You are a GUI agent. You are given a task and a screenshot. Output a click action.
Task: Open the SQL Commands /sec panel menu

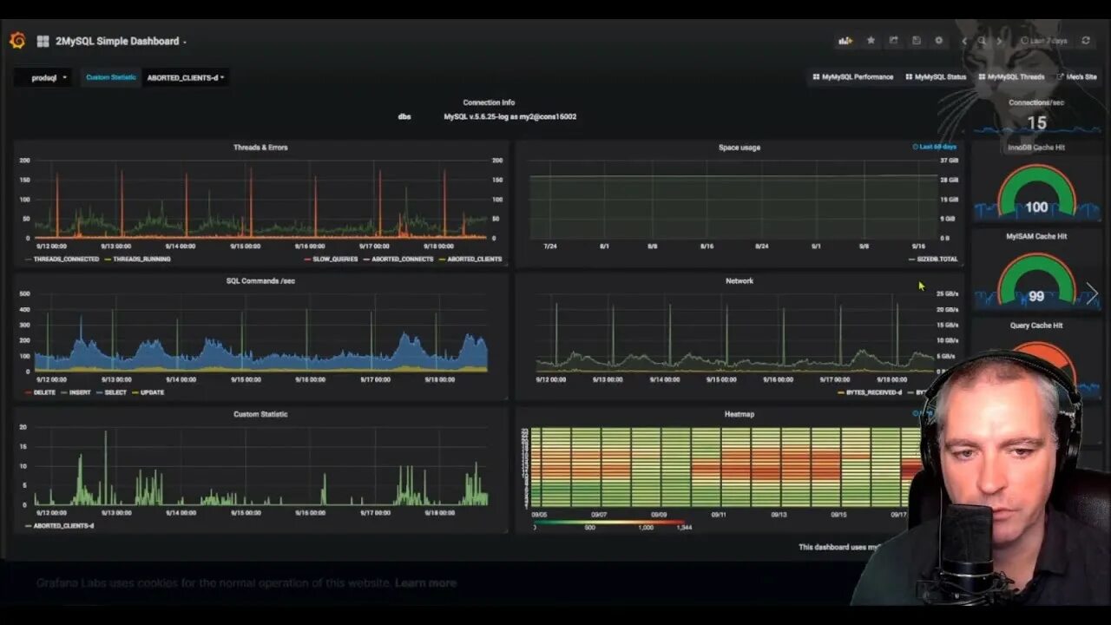click(x=260, y=280)
